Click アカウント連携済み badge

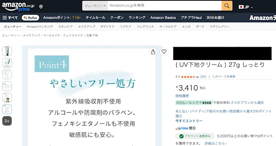pyautogui.click(x=195, y=136)
